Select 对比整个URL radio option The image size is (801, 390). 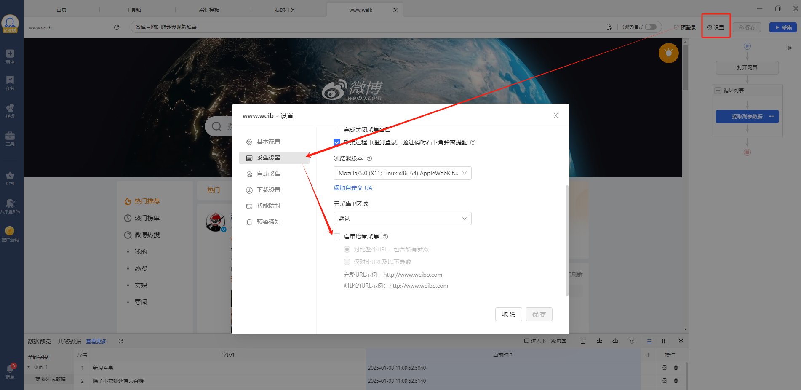pyautogui.click(x=347, y=249)
